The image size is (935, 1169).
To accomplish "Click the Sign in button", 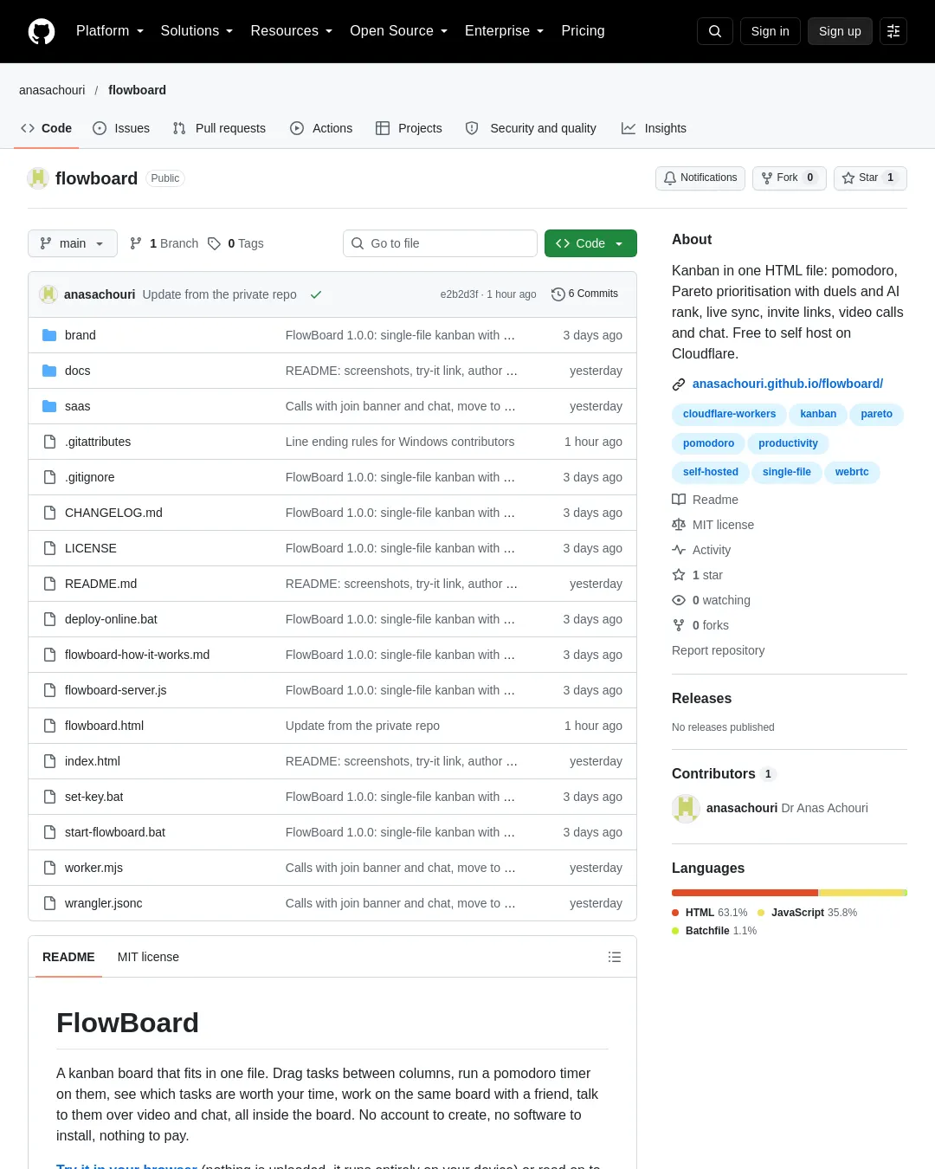I will coord(771,31).
